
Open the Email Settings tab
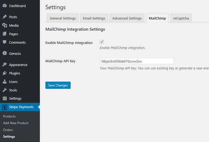(94, 18)
